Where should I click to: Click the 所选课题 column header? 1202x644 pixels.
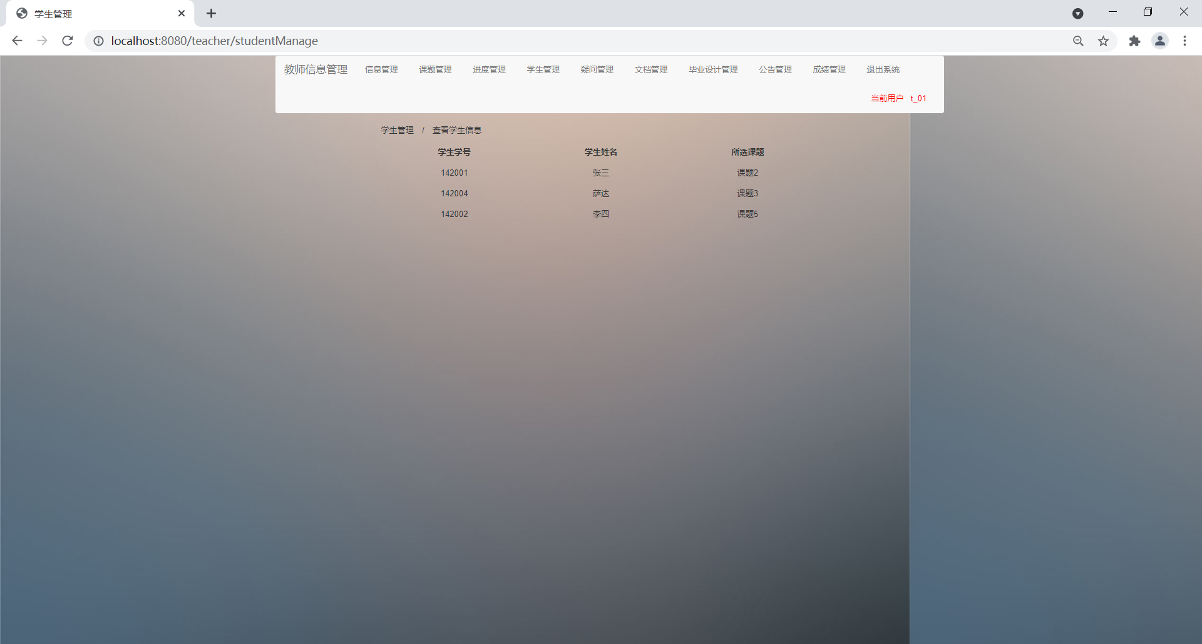click(747, 152)
